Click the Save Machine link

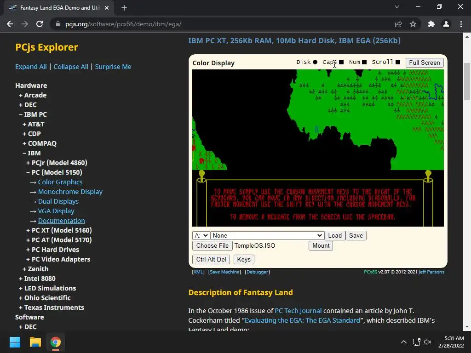[x=224, y=272]
